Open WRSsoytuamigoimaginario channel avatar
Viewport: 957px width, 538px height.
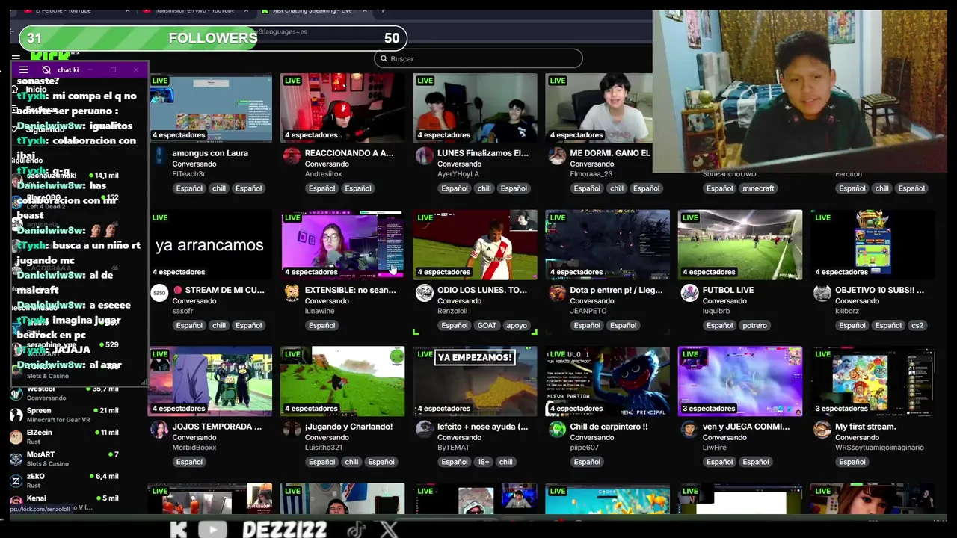[822, 430]
